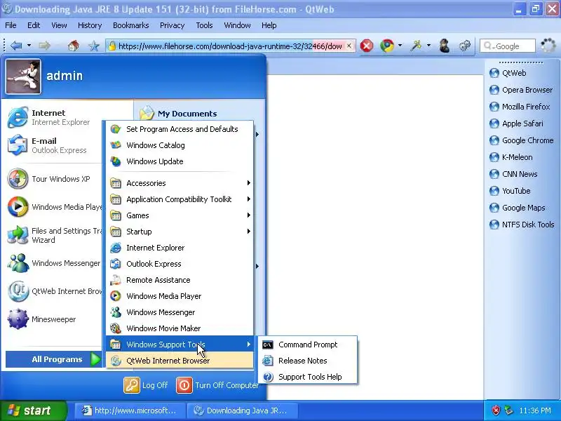Open Windows Catalog in All Programs
The image size is (561, 421).
coord(180,145)
